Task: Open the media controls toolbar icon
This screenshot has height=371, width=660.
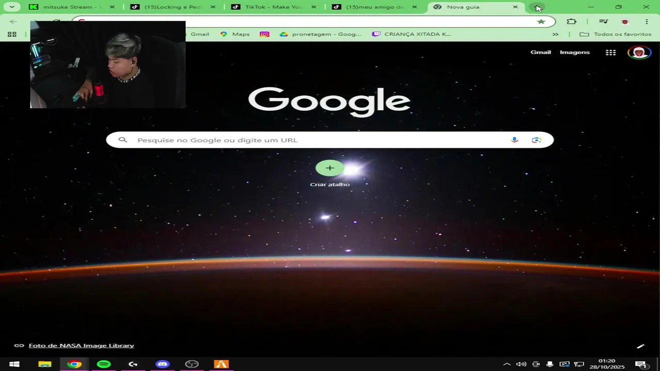Action: 603,22
